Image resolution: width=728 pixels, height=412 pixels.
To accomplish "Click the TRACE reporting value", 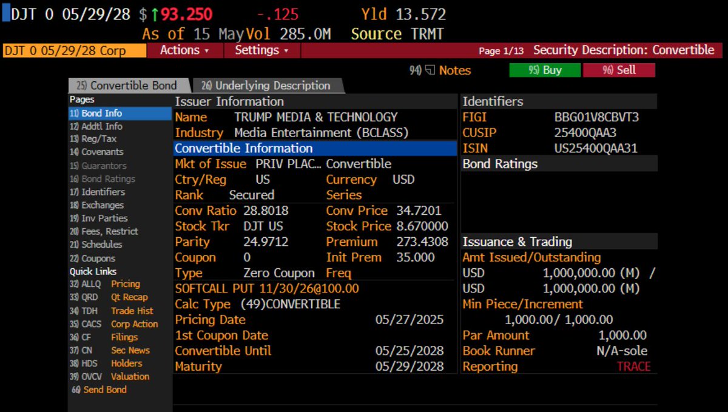I will [x=633, y=366].
